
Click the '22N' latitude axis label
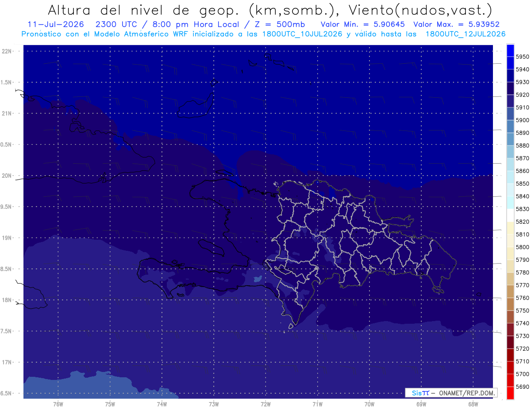tap(7, 51)
